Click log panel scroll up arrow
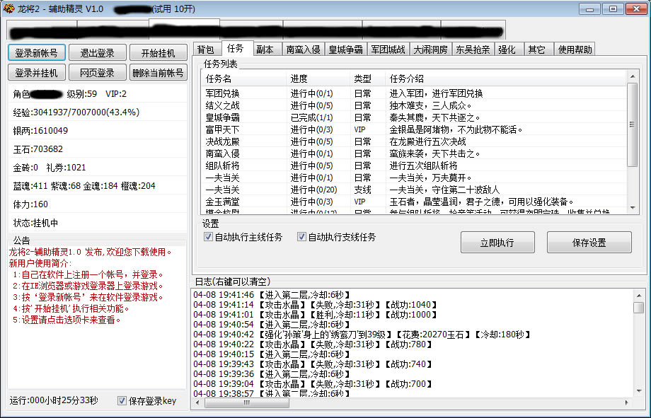Screen dimensions: 651x418 pyautogui.click(x=639, y=295)
